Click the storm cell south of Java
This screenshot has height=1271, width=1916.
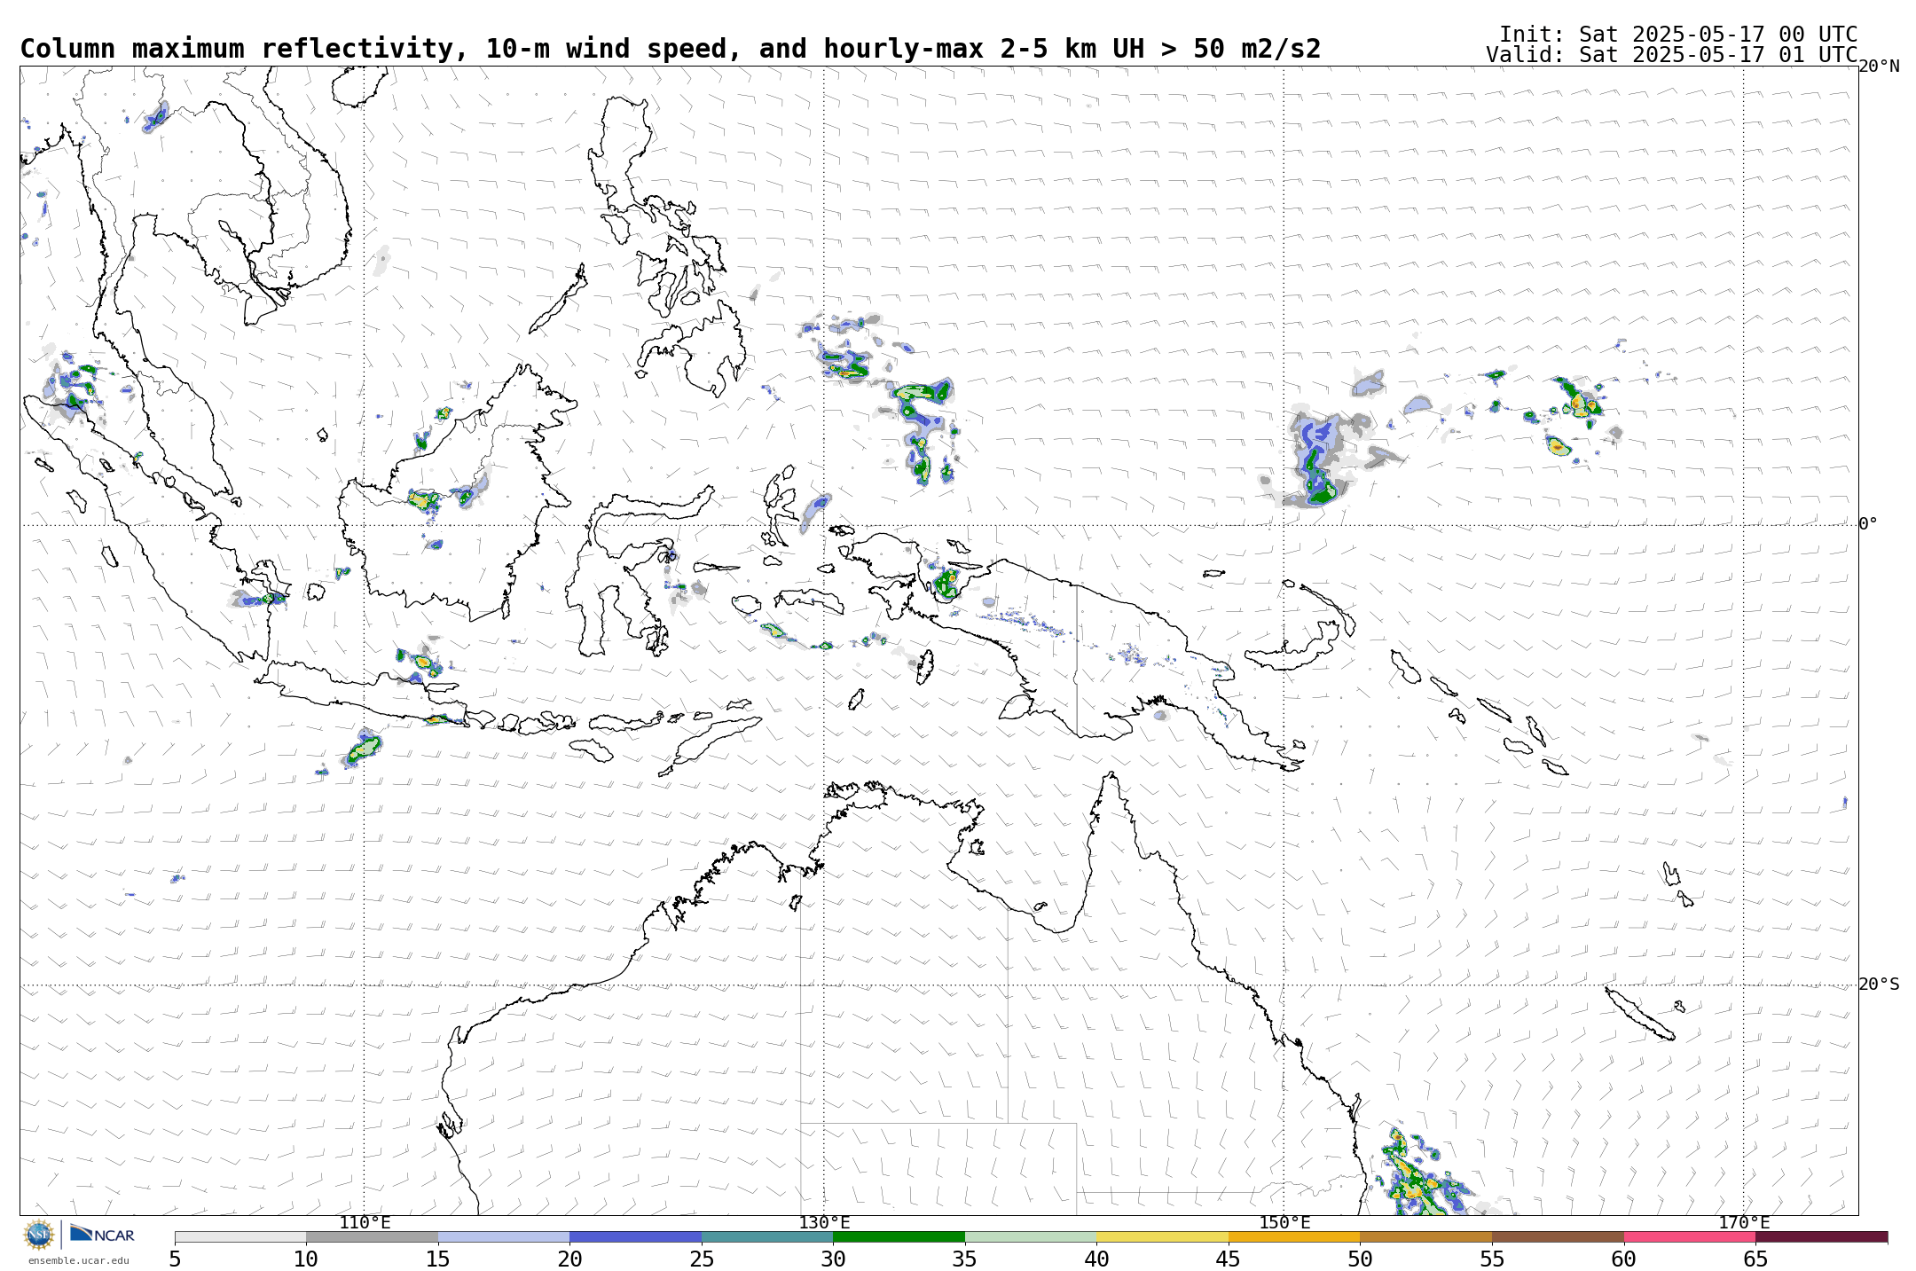point(363,748)
